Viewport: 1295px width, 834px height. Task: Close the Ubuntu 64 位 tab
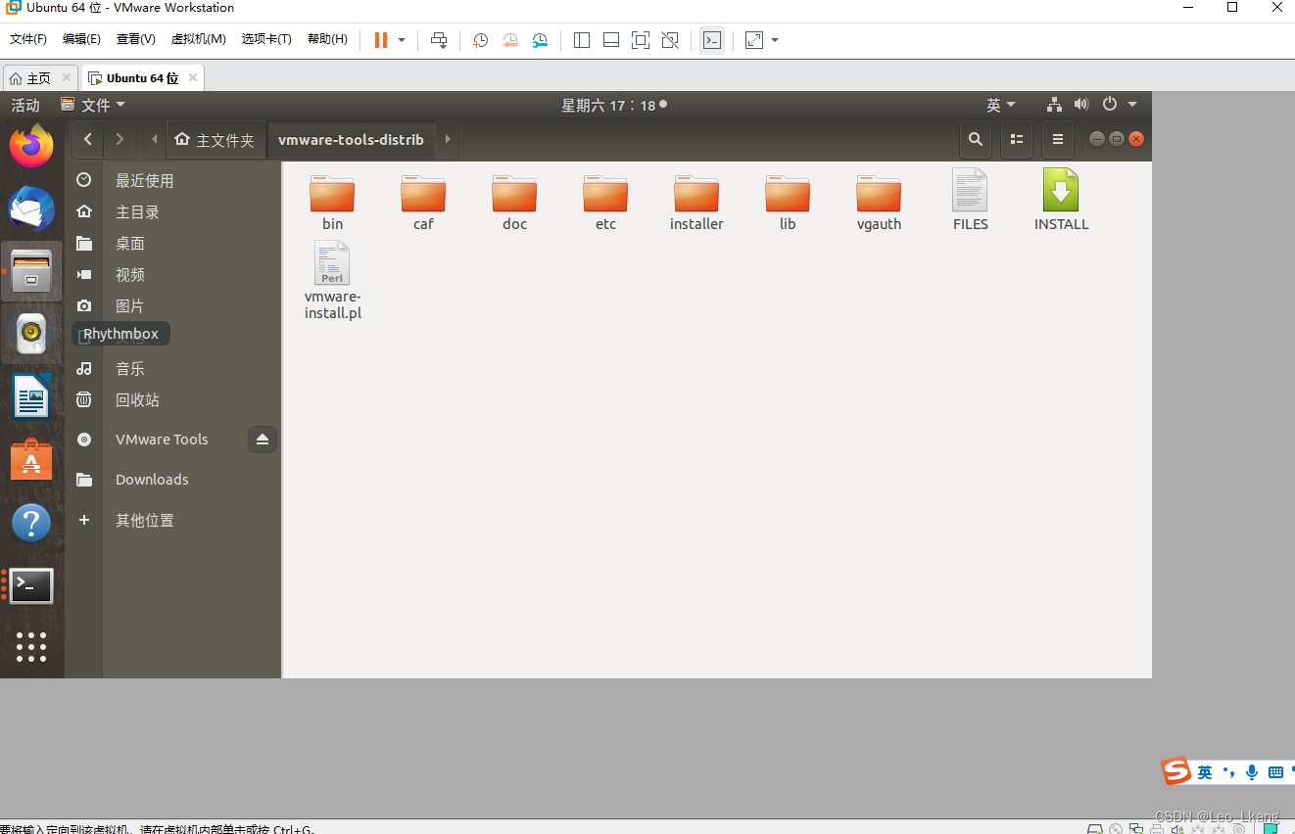tap(193, 77)
